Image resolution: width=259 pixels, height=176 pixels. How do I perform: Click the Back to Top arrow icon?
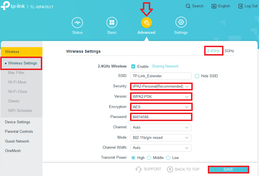click(170, 169)
